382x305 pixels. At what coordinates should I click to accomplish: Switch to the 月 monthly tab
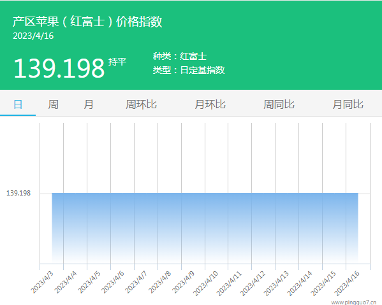coord(89,104)
